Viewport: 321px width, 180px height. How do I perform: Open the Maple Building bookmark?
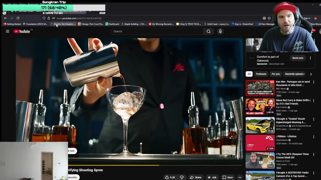(x=134, y=24)
